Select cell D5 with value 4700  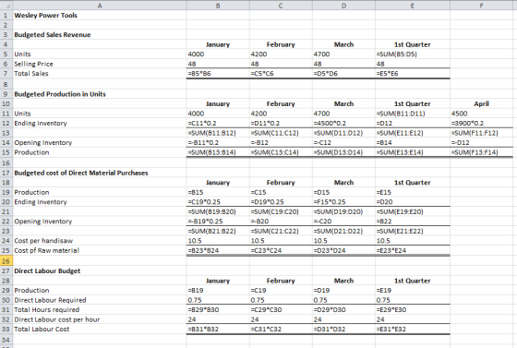click(343, 54)
